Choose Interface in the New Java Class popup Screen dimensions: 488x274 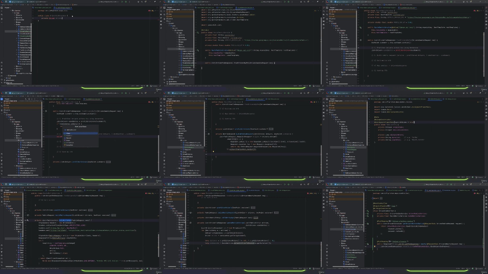(x=80, y=136)
